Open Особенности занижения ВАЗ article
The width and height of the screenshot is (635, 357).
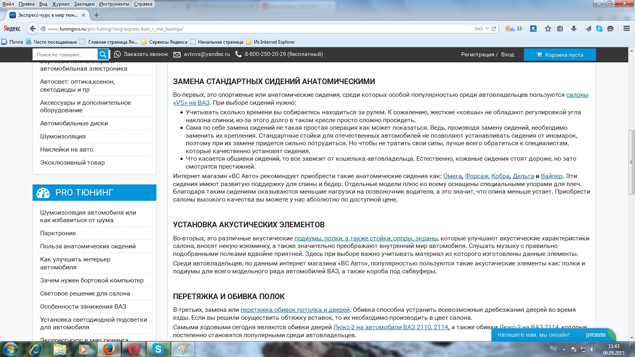click(x=83, y=307)
